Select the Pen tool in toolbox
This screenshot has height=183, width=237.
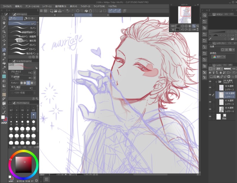[x=4, y=50]
